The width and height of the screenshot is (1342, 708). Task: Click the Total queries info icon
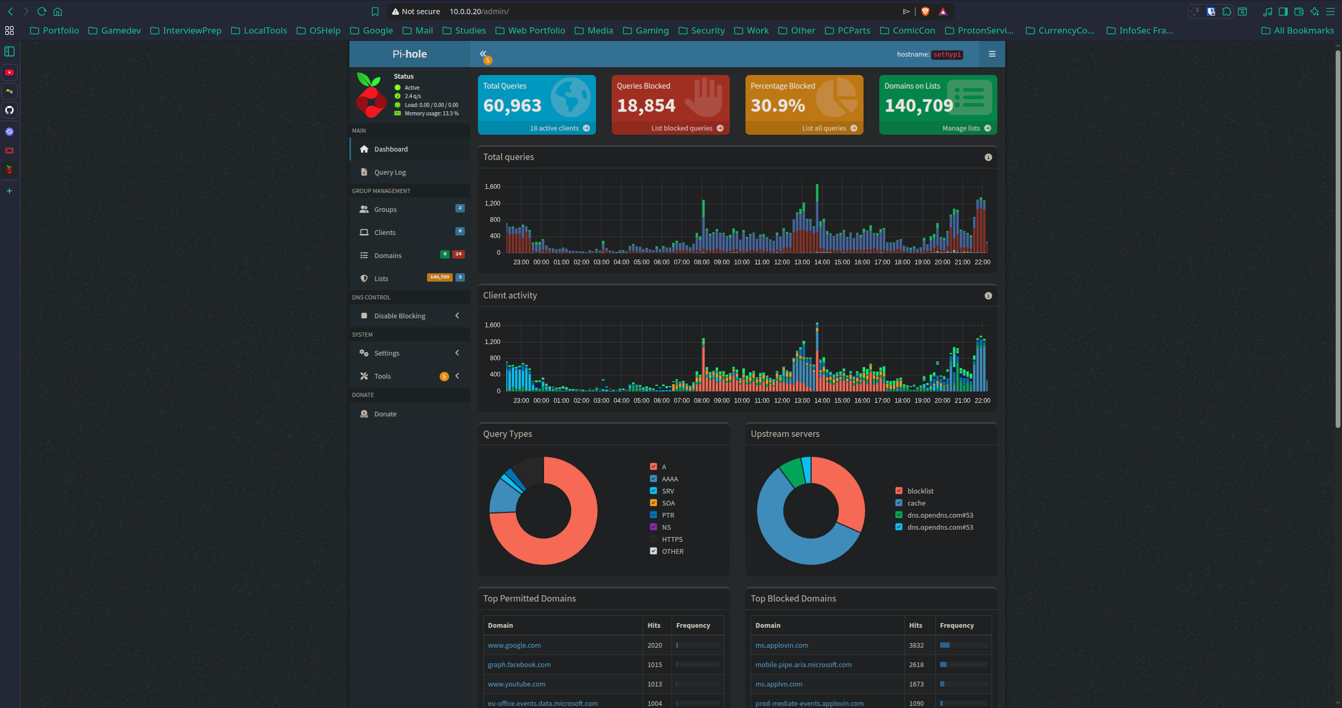tap(988, 157)
